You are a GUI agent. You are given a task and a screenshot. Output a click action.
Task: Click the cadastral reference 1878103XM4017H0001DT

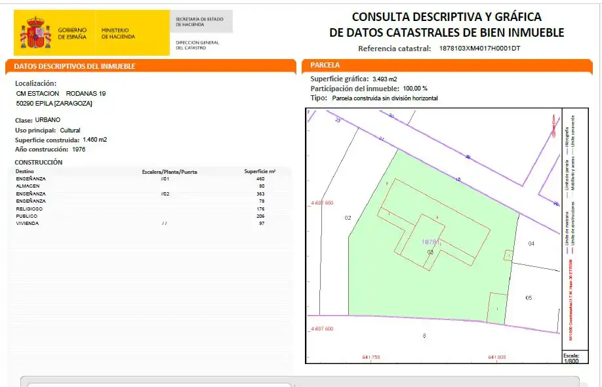479,49
